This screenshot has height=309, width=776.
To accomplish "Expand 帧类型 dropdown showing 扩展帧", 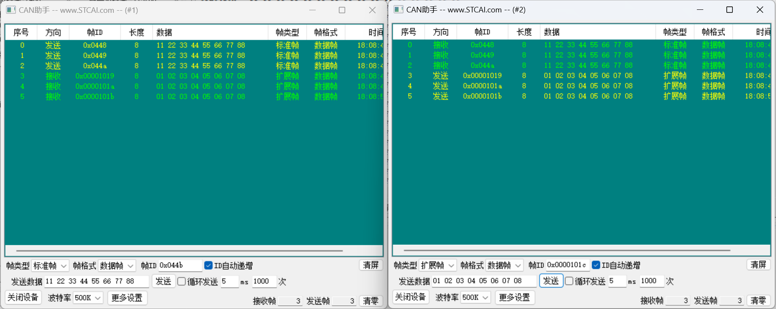I will pyautogui.click(x=438, y=265).
